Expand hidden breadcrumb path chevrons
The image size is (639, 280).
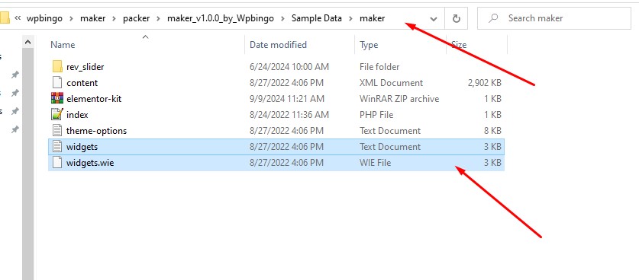(18, 18)
